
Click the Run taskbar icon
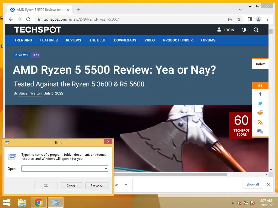pyautogui.click(x=56, y=203)
